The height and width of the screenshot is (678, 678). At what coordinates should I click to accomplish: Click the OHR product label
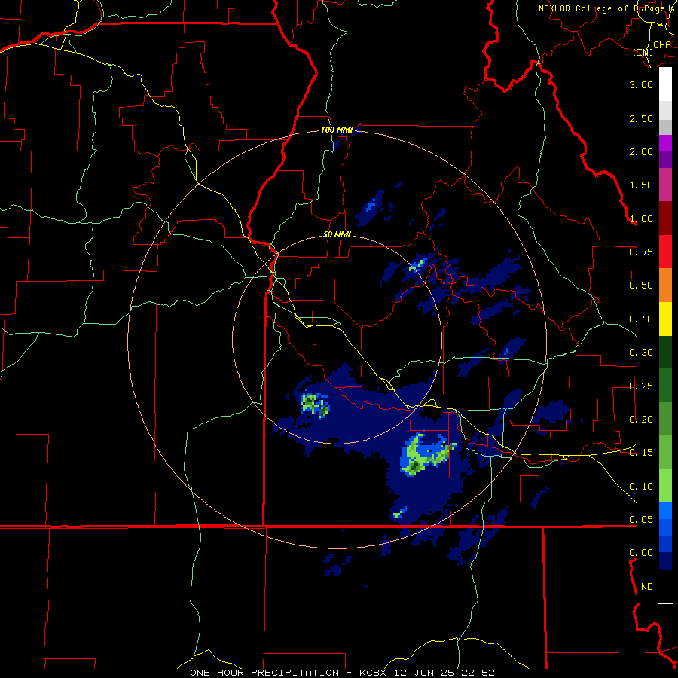pos(662,44)
